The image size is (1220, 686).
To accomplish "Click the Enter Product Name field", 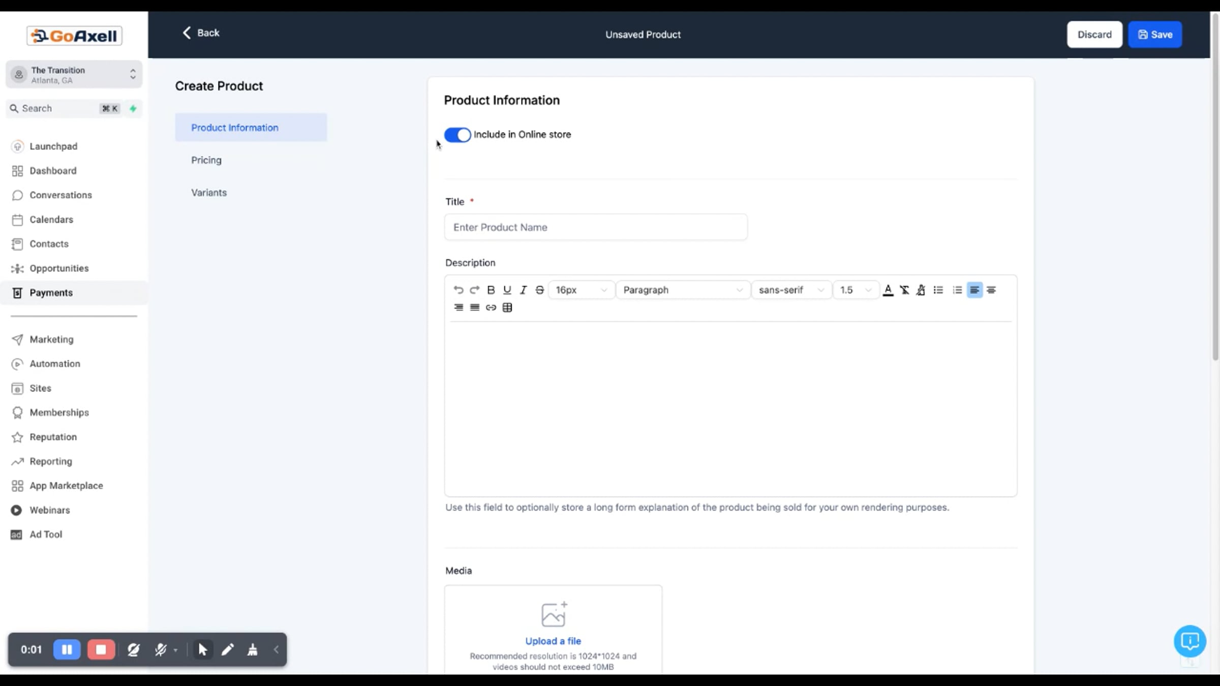I will coord(595,227).
